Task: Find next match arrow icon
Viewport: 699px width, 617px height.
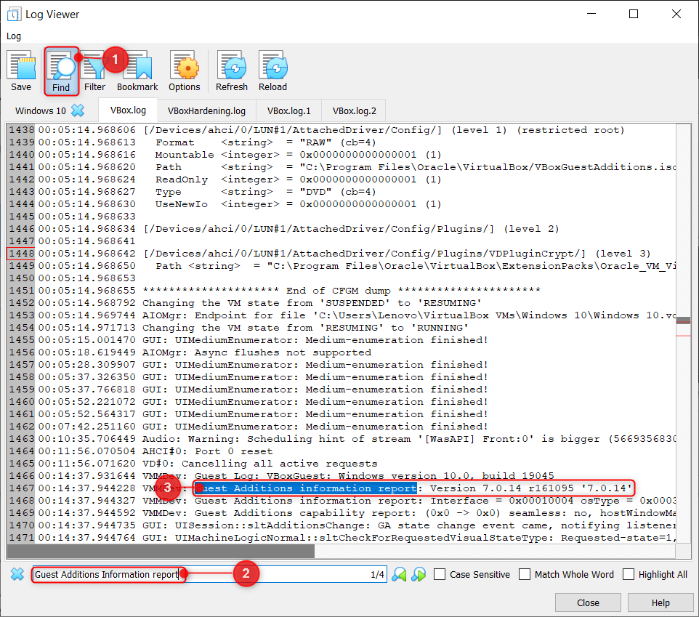Action: (x=419, y=574)
